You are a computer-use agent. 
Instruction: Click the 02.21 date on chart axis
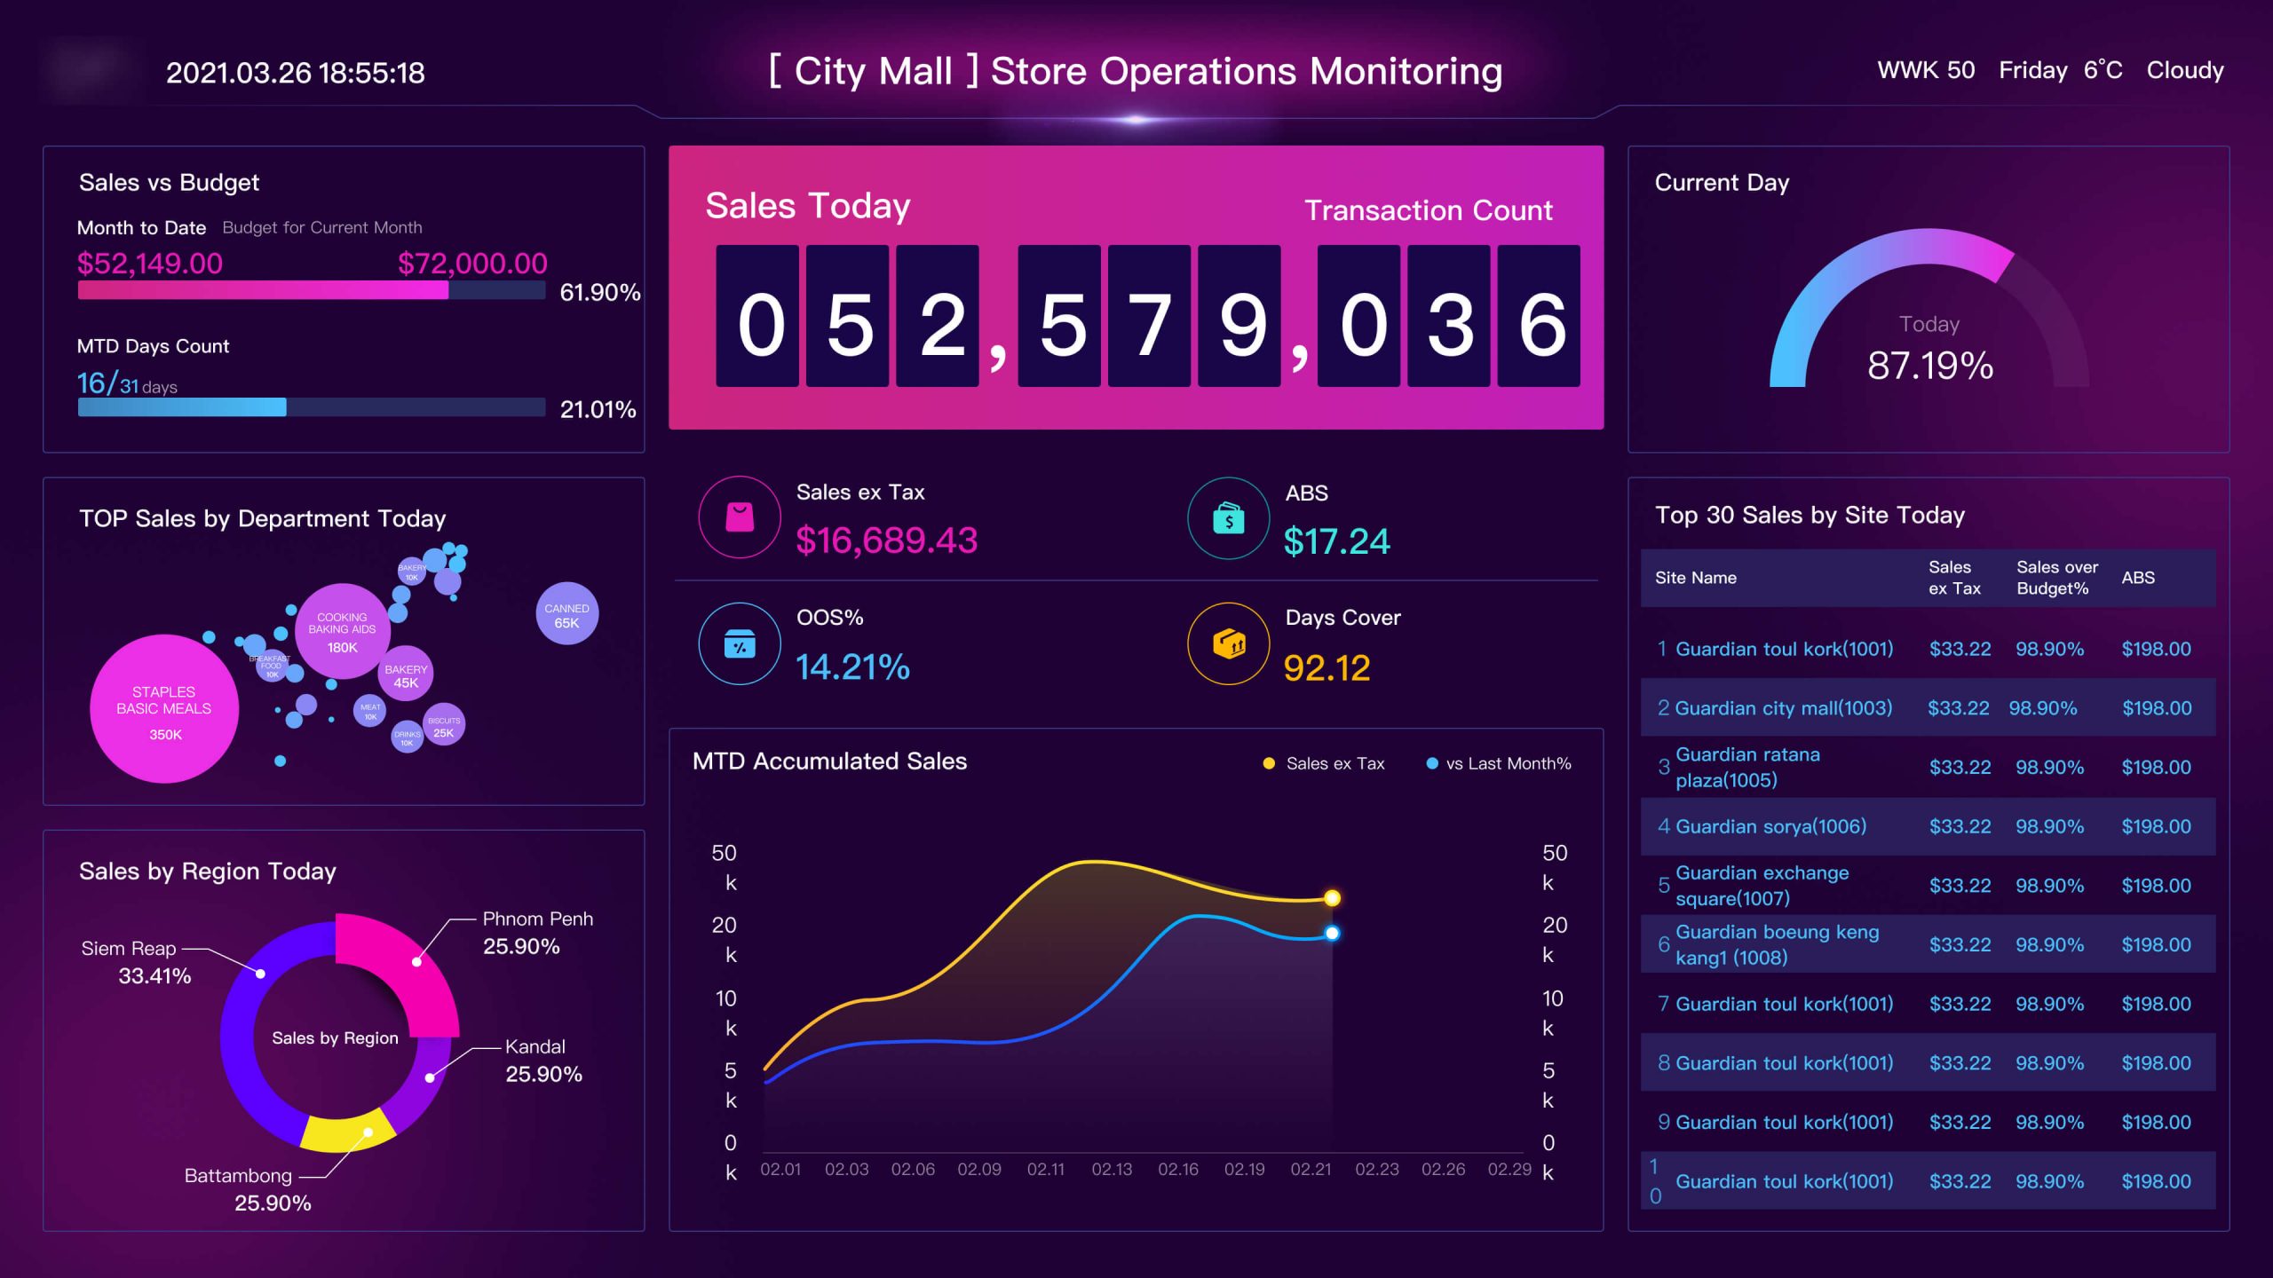1311,1169
